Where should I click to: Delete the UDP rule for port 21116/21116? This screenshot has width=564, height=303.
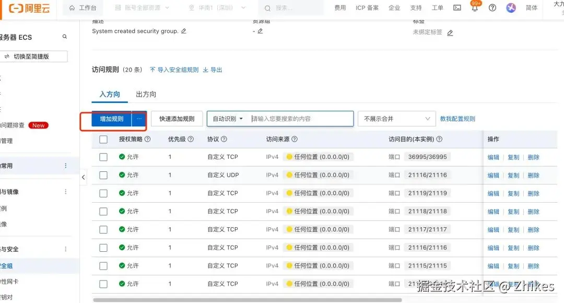click(x=533, y=175)
